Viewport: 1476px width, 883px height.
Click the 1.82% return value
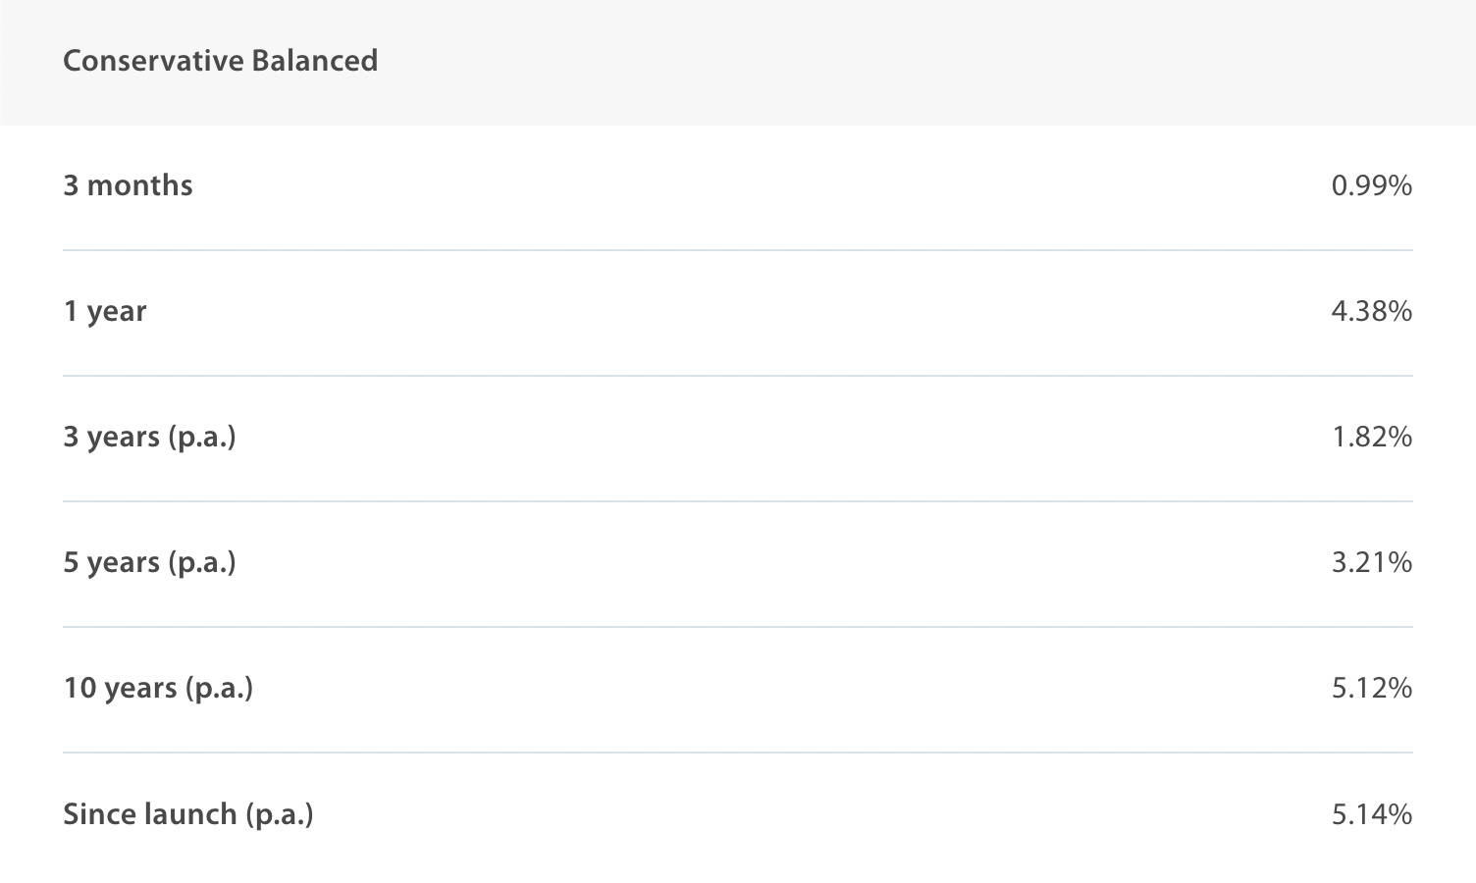(1371, 437)
